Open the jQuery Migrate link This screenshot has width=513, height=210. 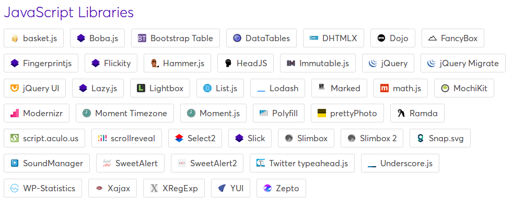point(463,63)
